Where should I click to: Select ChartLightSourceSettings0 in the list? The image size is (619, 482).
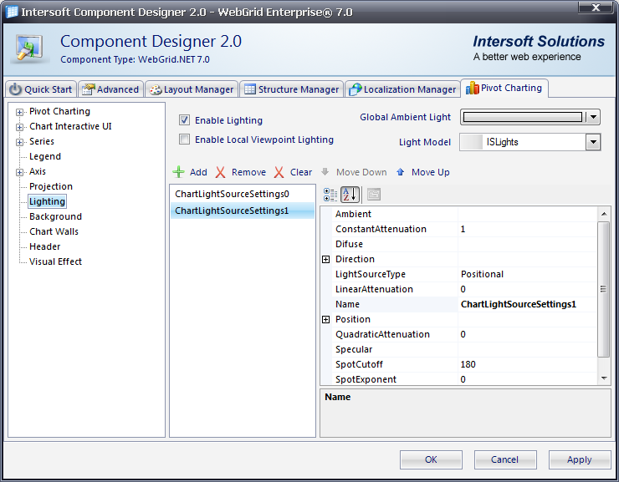(232, 194)
